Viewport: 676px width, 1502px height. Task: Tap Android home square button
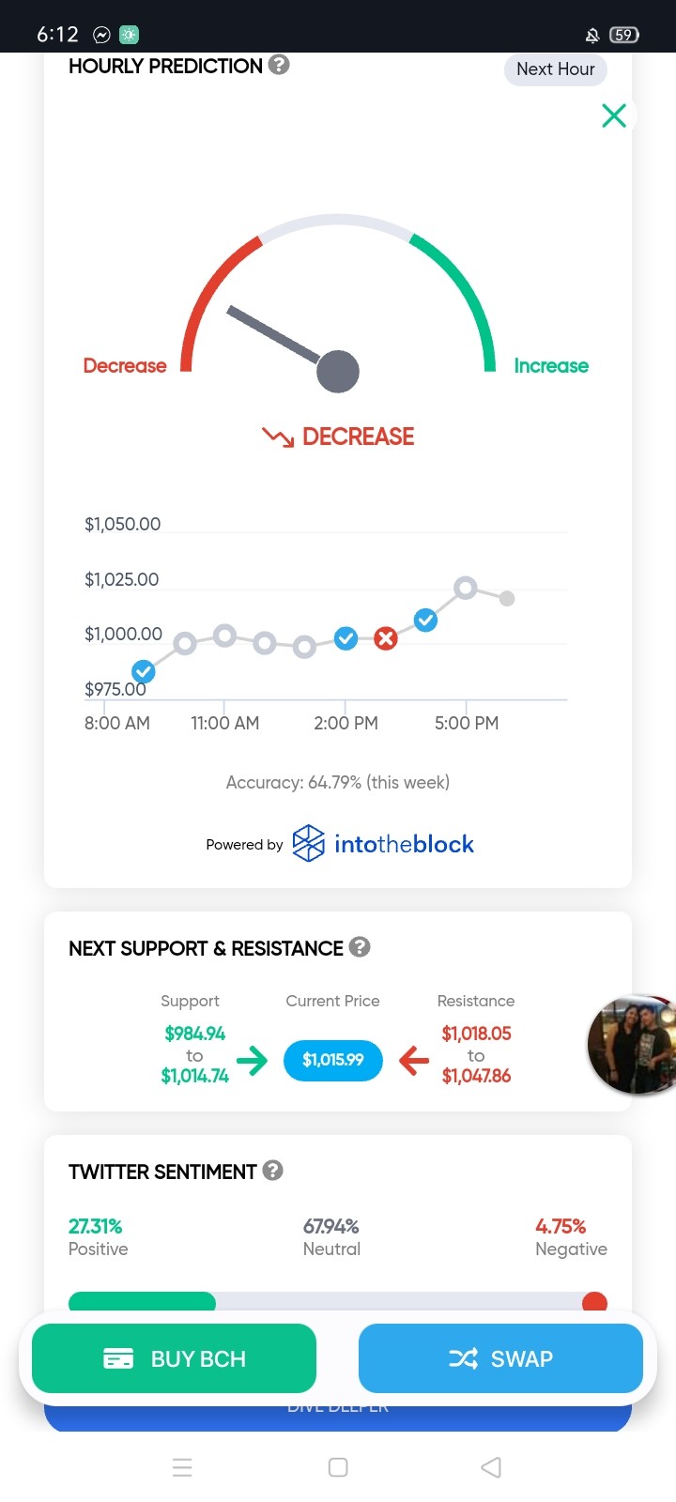[x=338, y=1467]
